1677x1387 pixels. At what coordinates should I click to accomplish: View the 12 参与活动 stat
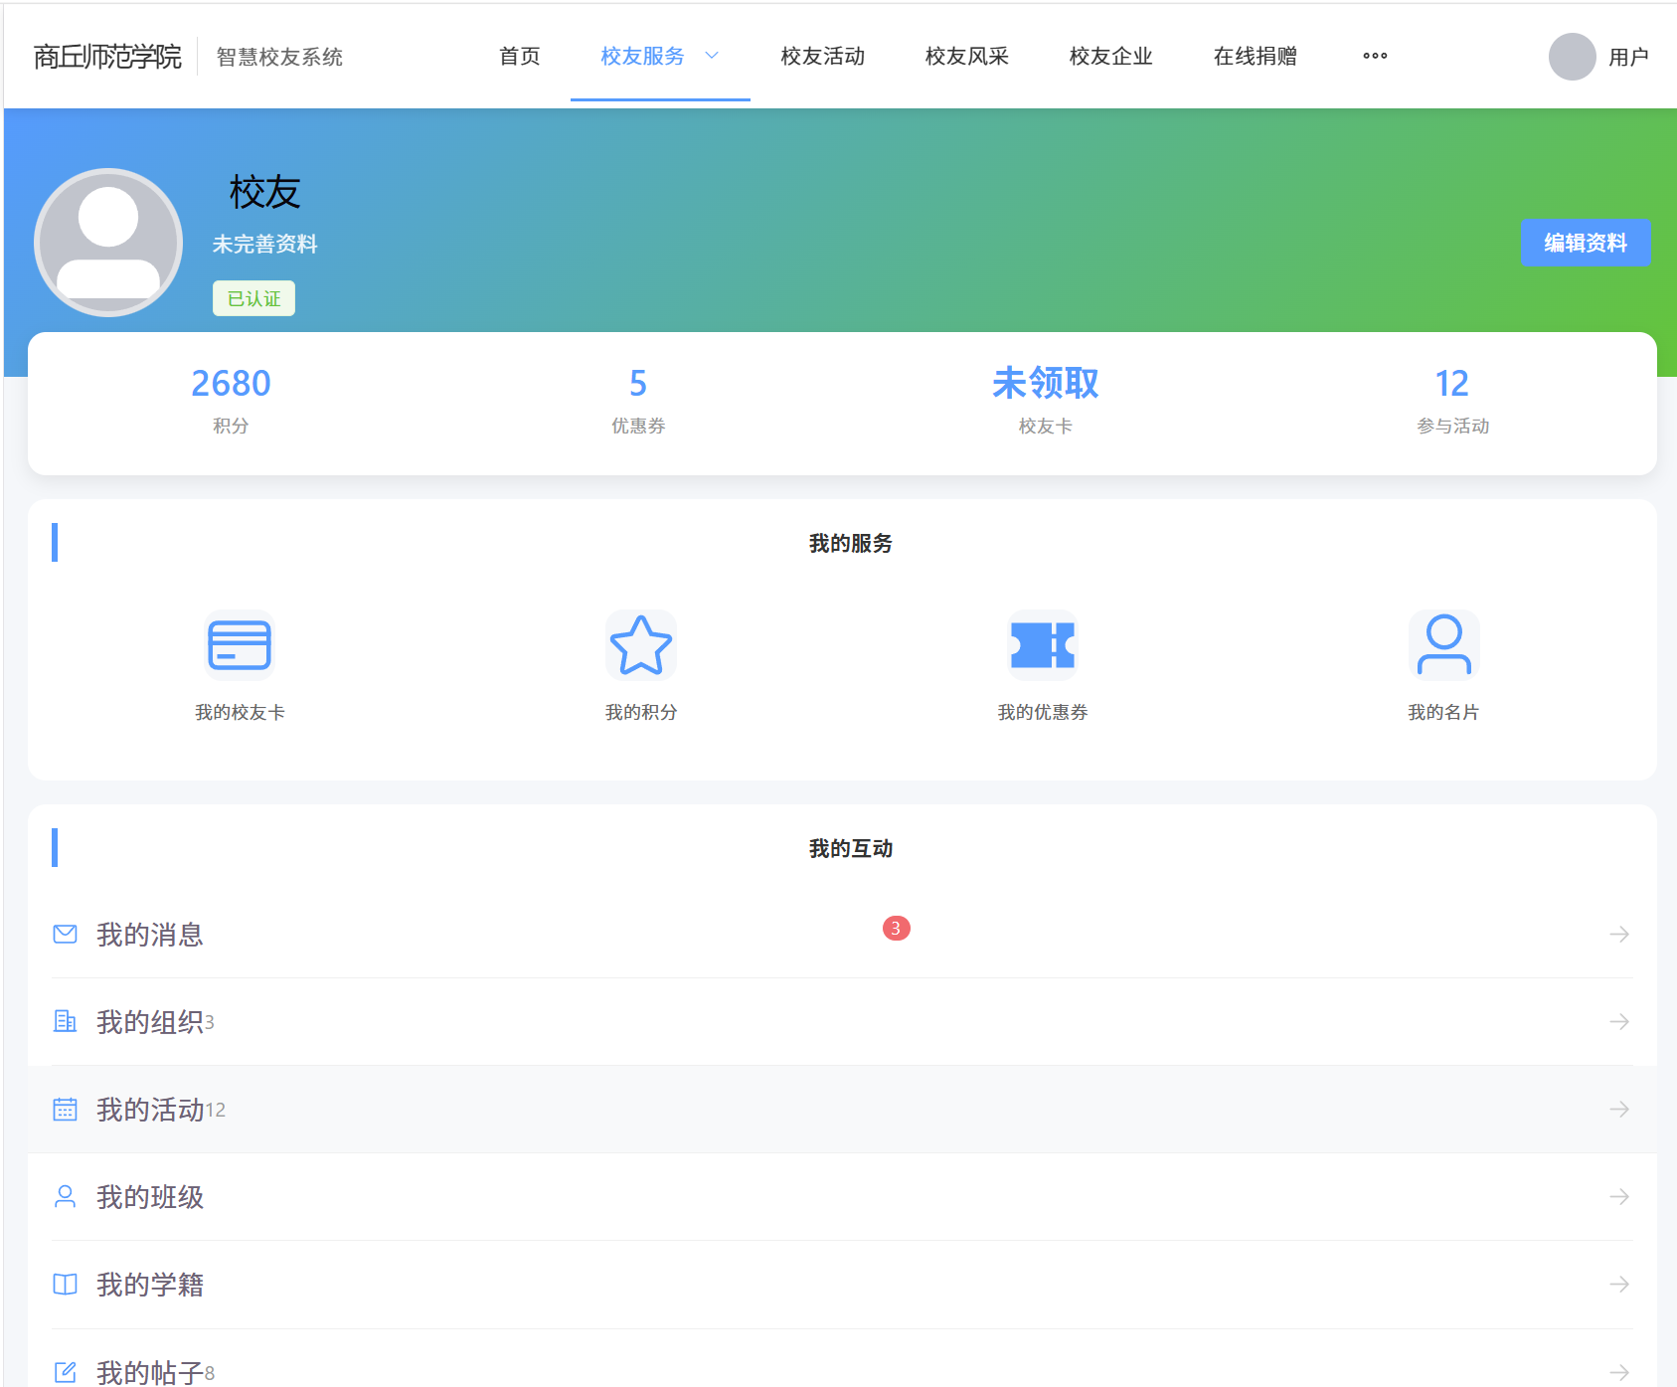point(1452,401)
